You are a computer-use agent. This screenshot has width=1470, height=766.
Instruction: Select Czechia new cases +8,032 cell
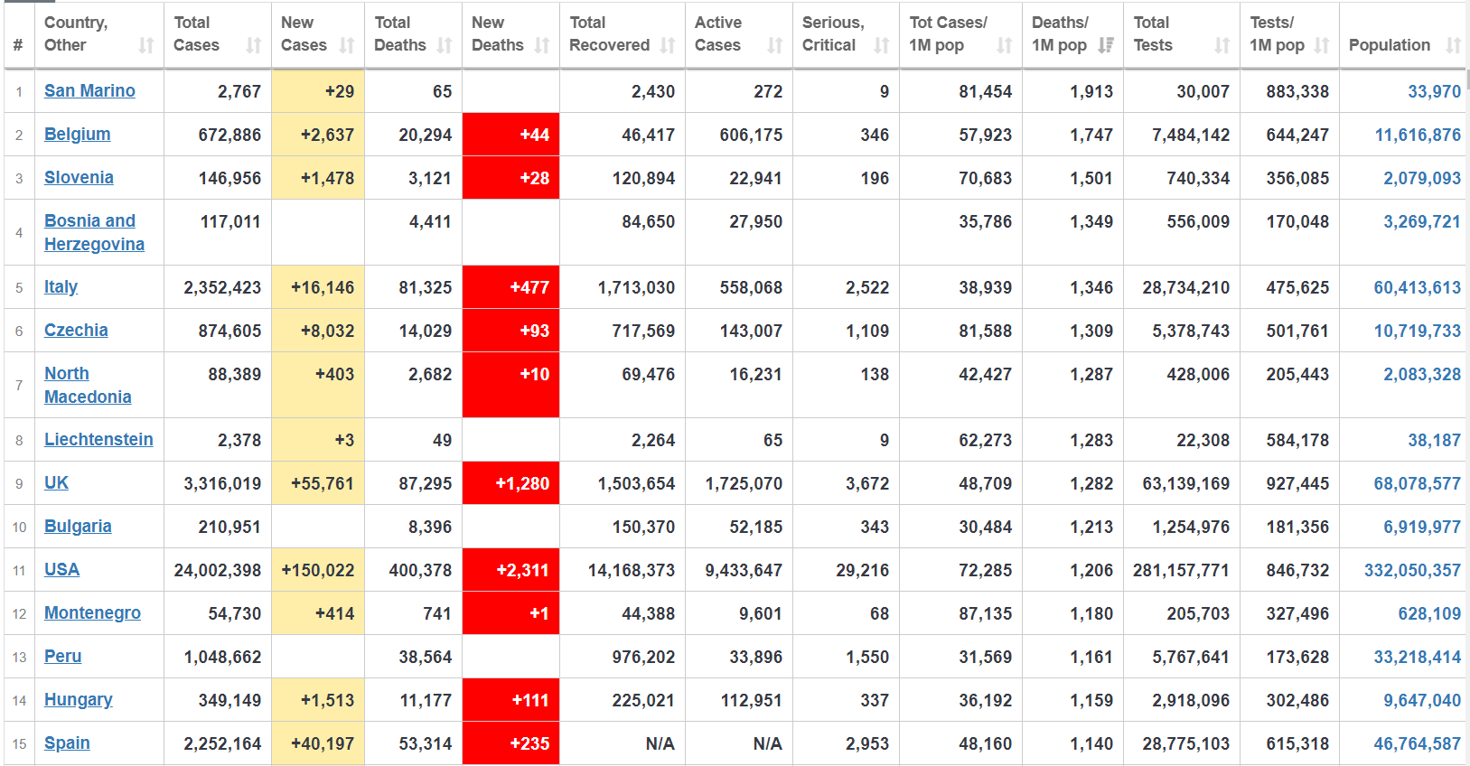click(318, 331)
